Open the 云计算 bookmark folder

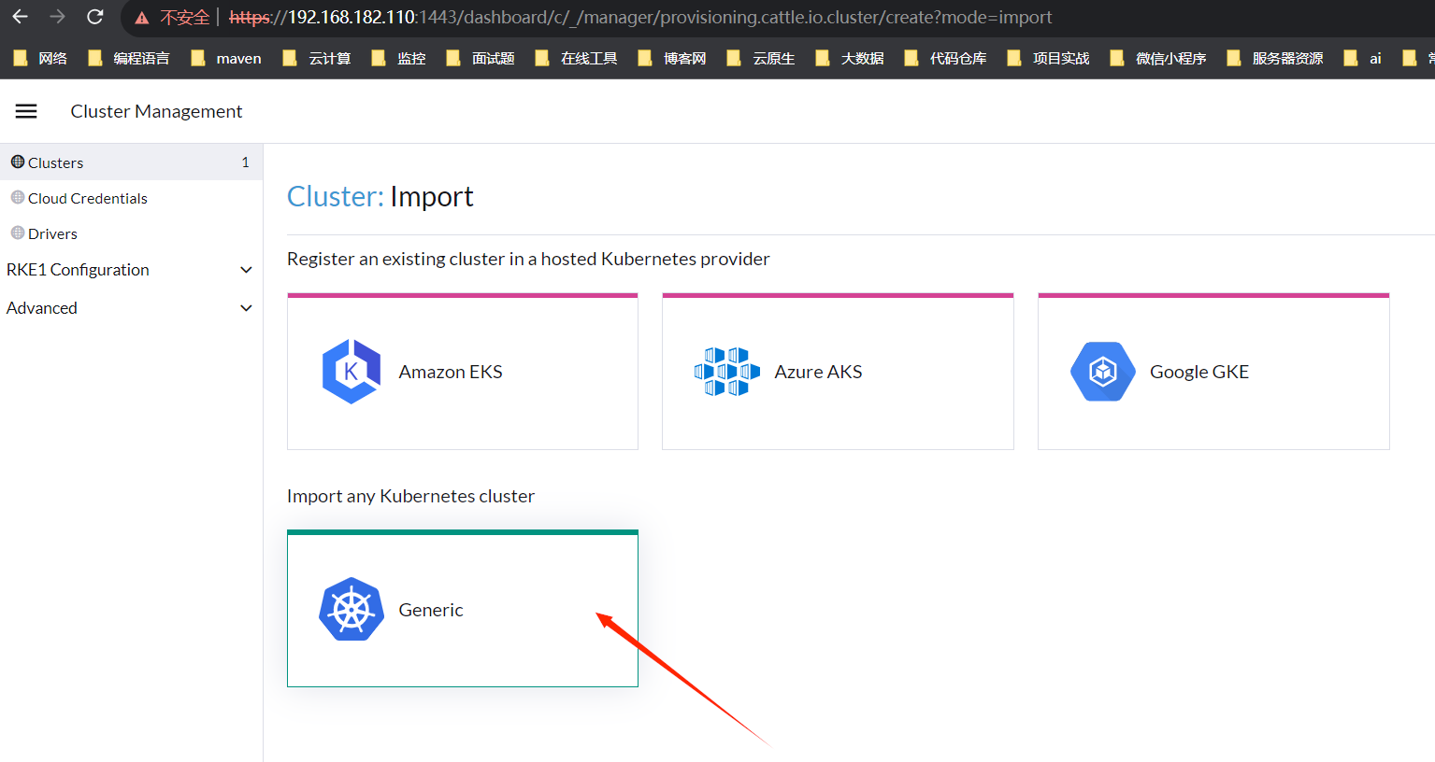click(317, 58)
